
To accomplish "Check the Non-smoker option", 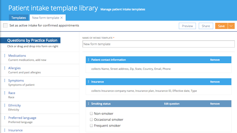I will (91, 113).
